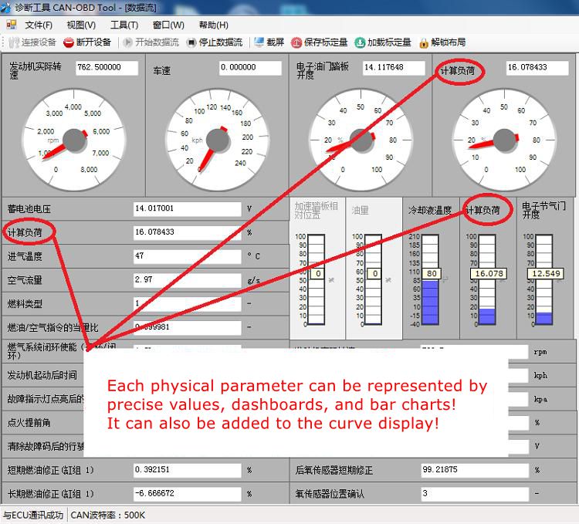Open the 视图(V) menu
This screenshot has height=524, width=579.
(x=81, y=25)
